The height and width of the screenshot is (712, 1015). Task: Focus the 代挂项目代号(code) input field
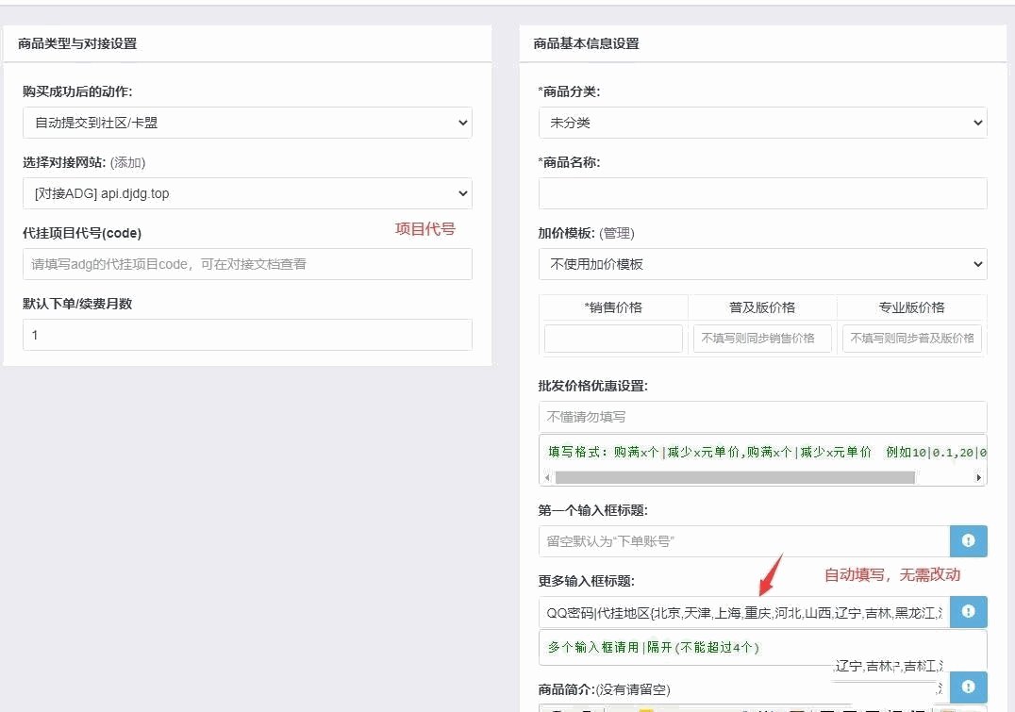247,264
